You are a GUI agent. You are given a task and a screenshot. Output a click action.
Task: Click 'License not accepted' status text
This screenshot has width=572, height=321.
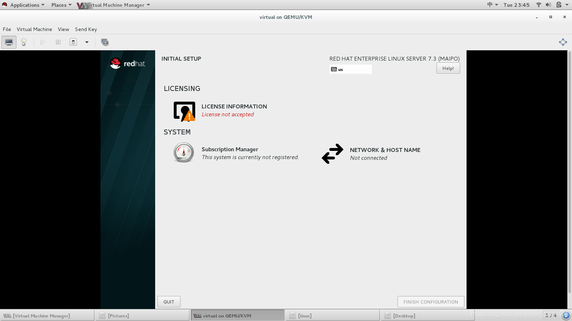point(228,114)
